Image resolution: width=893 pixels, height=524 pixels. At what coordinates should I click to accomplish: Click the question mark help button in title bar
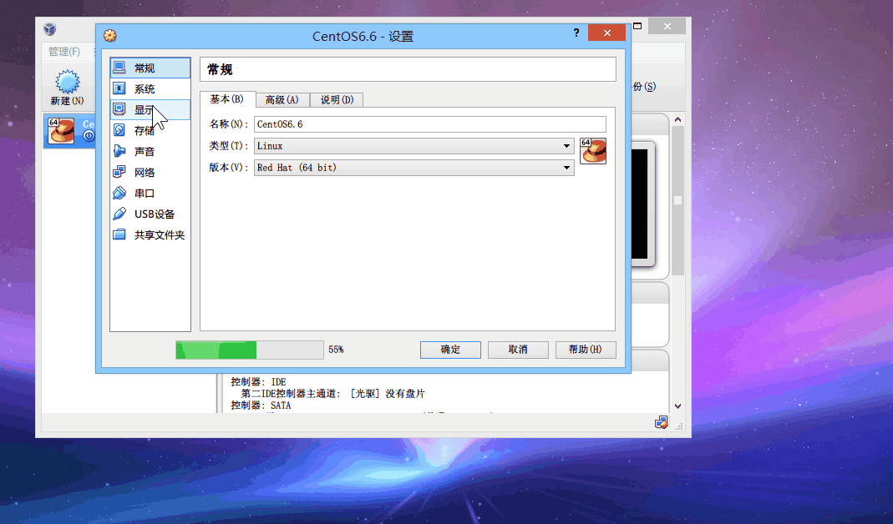pos(576,33)
